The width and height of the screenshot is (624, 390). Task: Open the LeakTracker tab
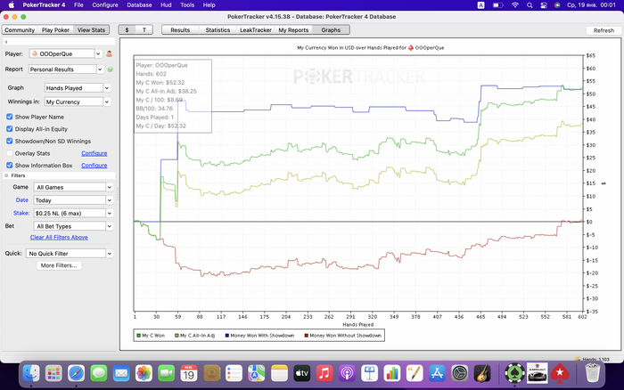256,29
